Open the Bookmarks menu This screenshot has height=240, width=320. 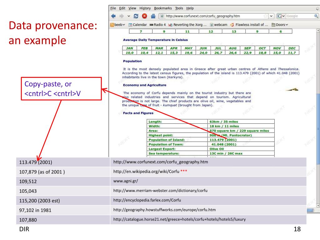pyautogui.click(x=163, y=8)
